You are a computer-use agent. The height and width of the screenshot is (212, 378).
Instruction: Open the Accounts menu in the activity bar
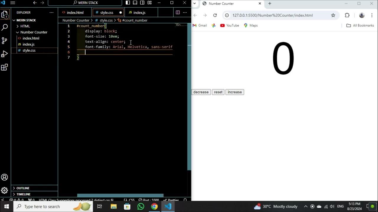(x=4, y=177)
